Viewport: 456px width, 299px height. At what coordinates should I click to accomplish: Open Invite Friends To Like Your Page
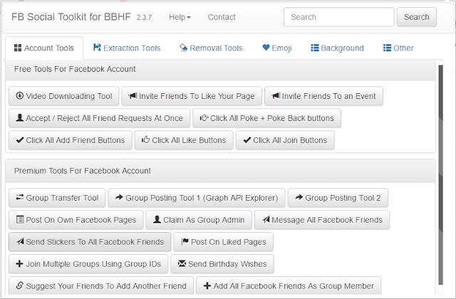(x=192, y=96)
